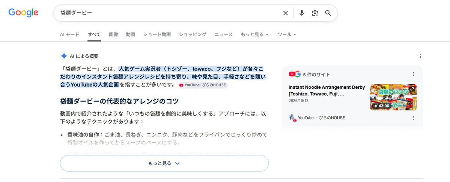The image size is (450, 182).
Task: Open Instant Noodle Arrangement Derby video link
Action: click(x=327, y=90)
